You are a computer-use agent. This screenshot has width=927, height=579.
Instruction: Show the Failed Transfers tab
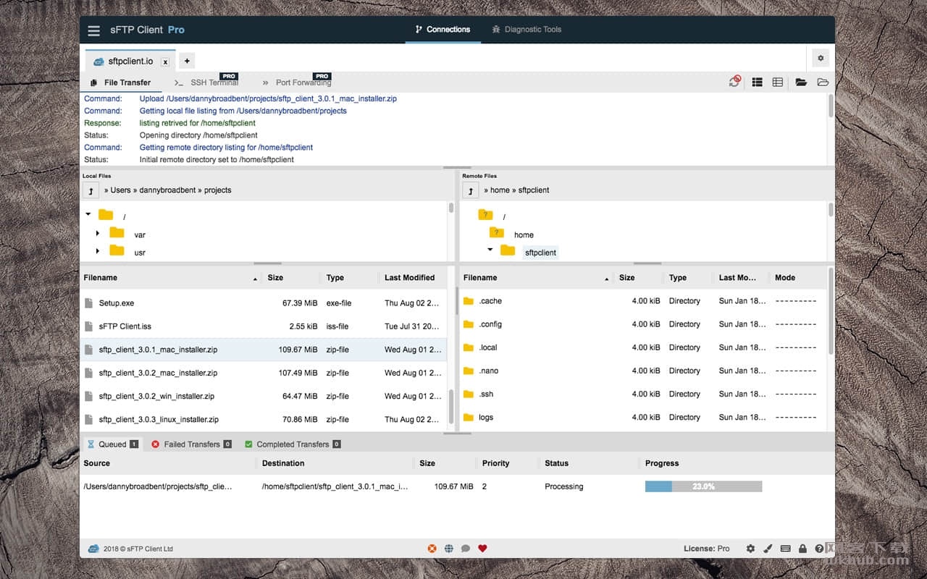(x=191, y=444)
